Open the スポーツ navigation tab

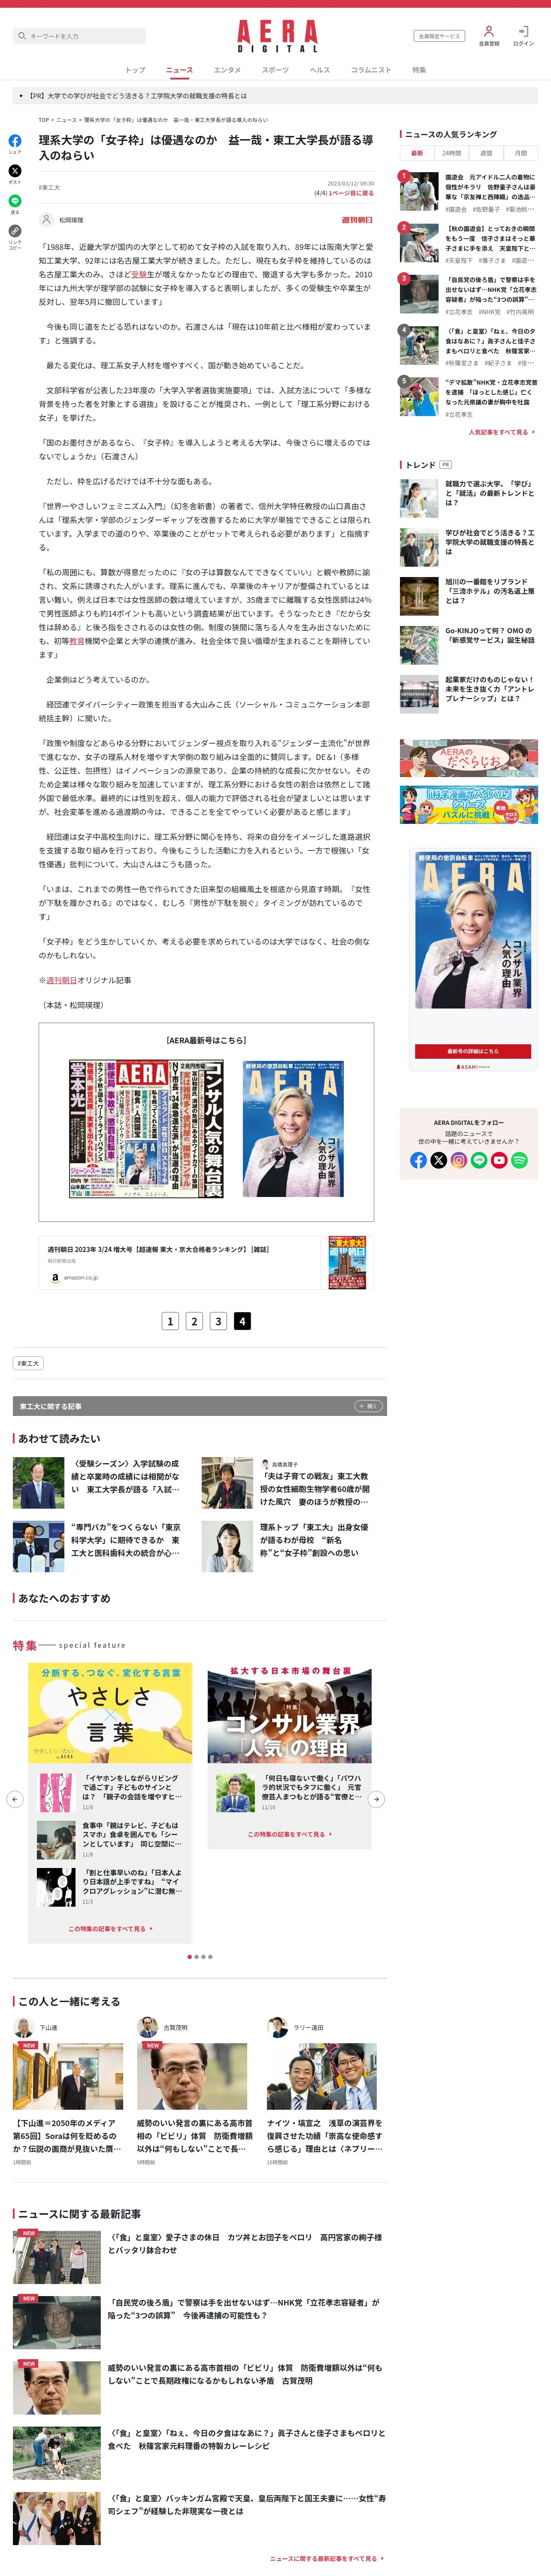275,70
